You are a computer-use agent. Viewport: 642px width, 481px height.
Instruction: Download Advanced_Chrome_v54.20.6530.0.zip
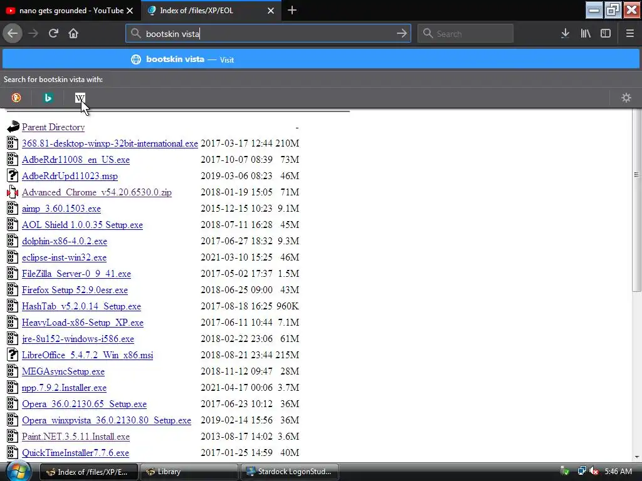click(x=97, y=192)
